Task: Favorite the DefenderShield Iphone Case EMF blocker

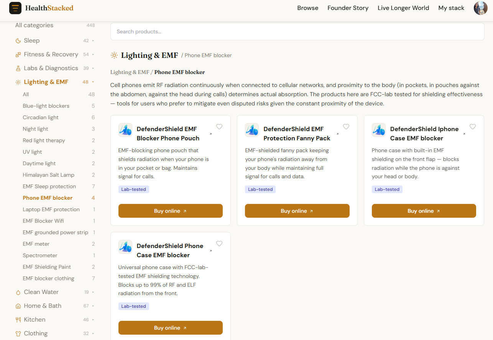Action: tap(473, 126)
